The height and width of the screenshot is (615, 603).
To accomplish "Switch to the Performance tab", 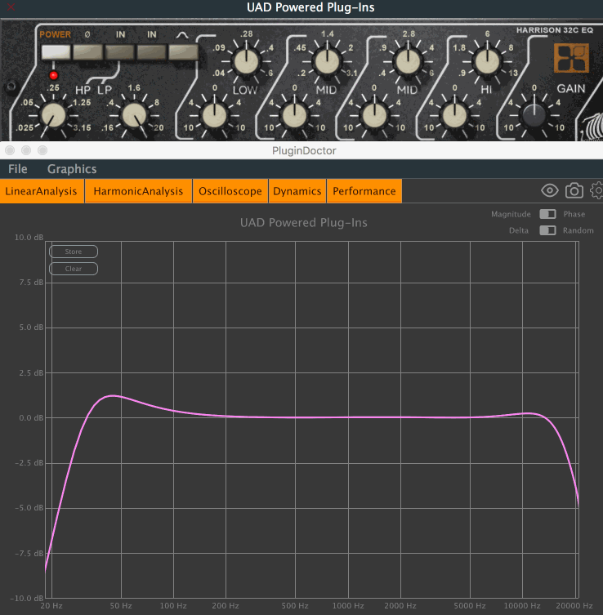I will [x=364, y=191].
